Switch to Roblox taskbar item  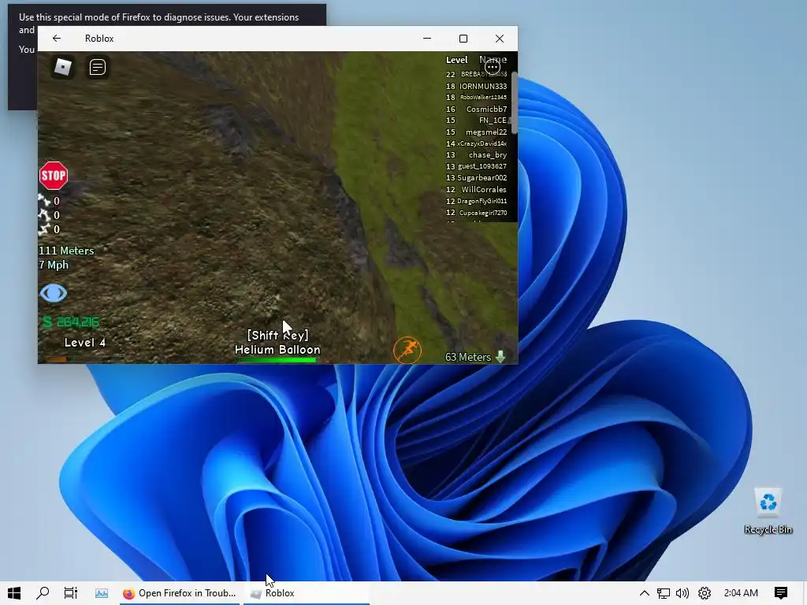(x=307, y=593)
